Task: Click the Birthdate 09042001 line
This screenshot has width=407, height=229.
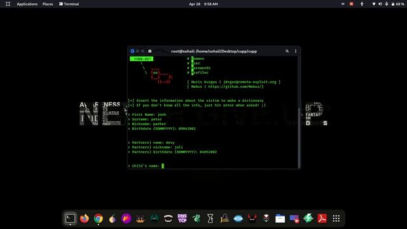Action: pyautogui.click(x=162, y=128)
